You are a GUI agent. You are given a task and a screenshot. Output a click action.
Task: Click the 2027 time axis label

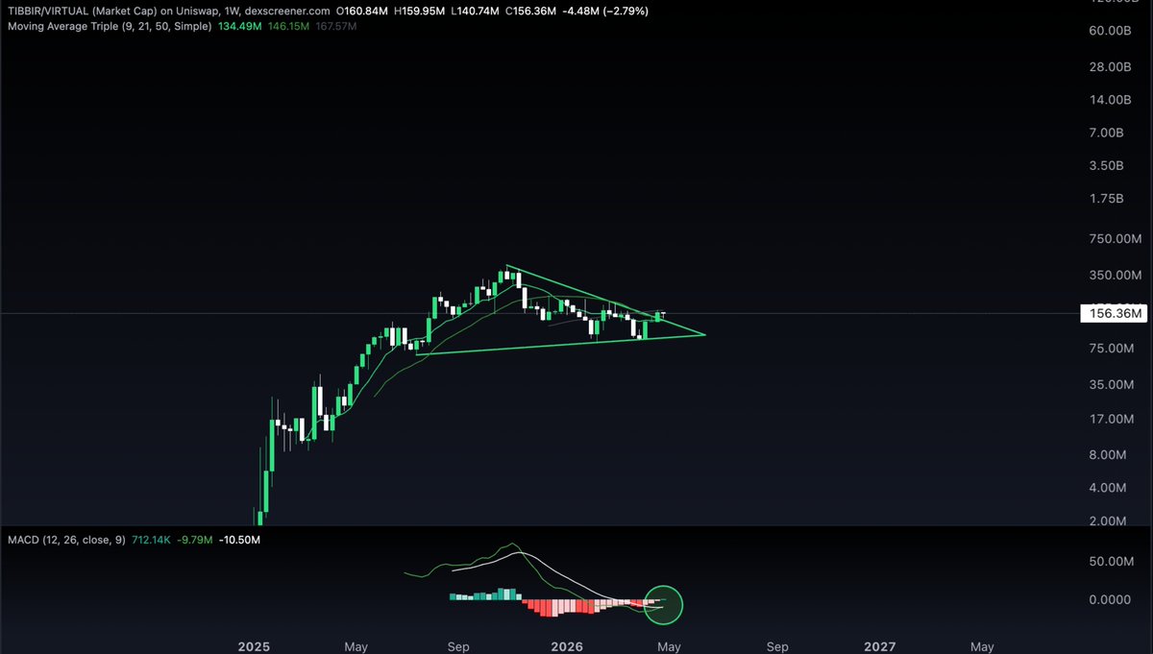pos(880,647)
